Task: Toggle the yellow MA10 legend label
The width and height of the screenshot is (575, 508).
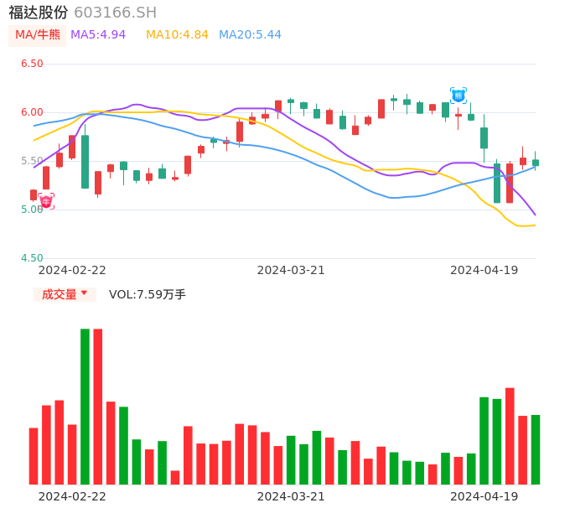Action: [x=177, y=35]
